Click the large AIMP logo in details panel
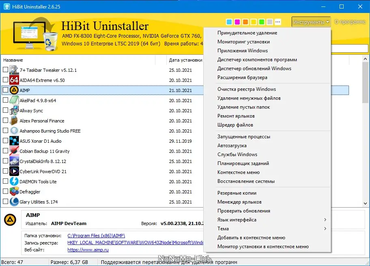Screen dimensions: 370x266 click(10, 220)
